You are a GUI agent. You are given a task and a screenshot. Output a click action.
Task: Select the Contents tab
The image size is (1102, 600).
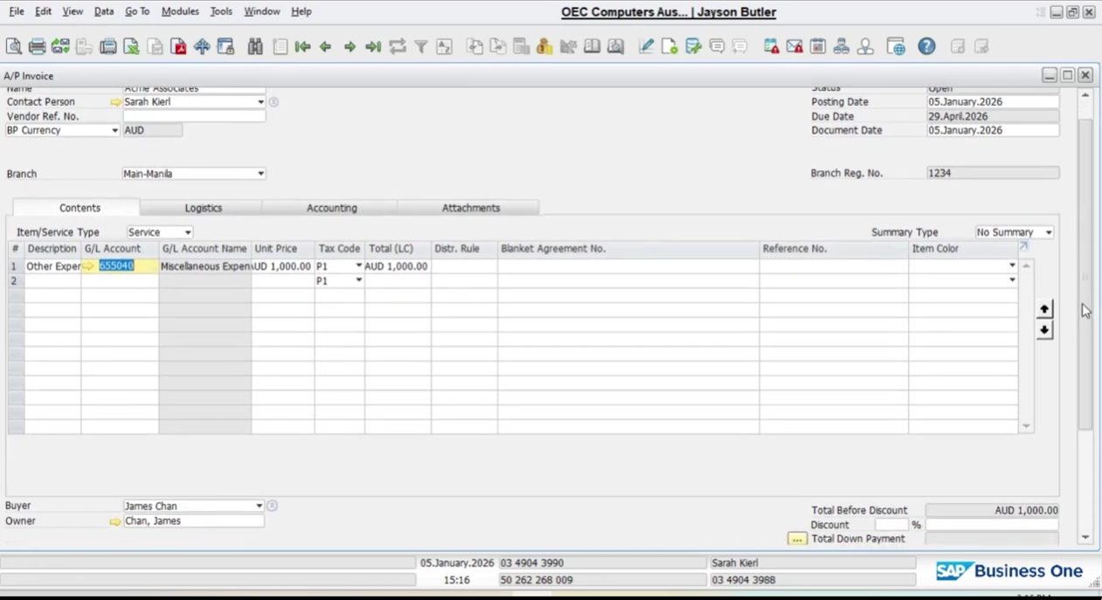(80, 208)
